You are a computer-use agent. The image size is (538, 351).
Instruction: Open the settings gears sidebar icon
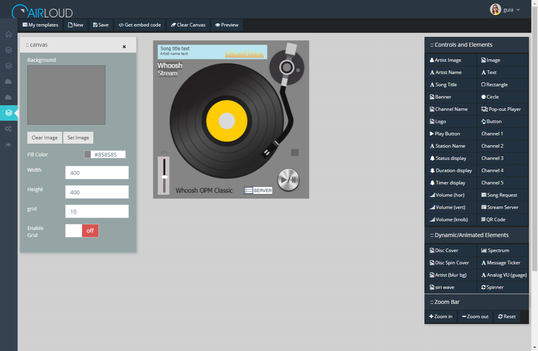click(x=8, y=129)
